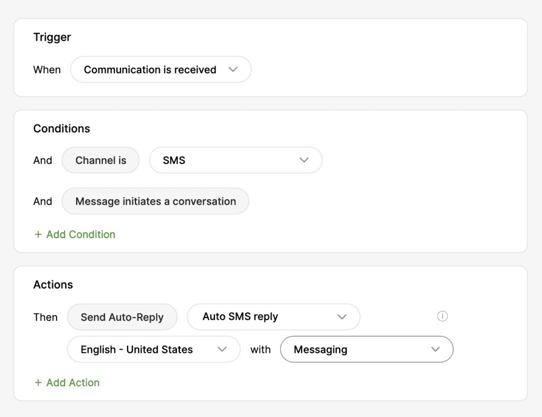This screenshot has height=417, width=542.
Task: Open the 'English - United States' language dropdown
Action: click(x=154, y=349)
